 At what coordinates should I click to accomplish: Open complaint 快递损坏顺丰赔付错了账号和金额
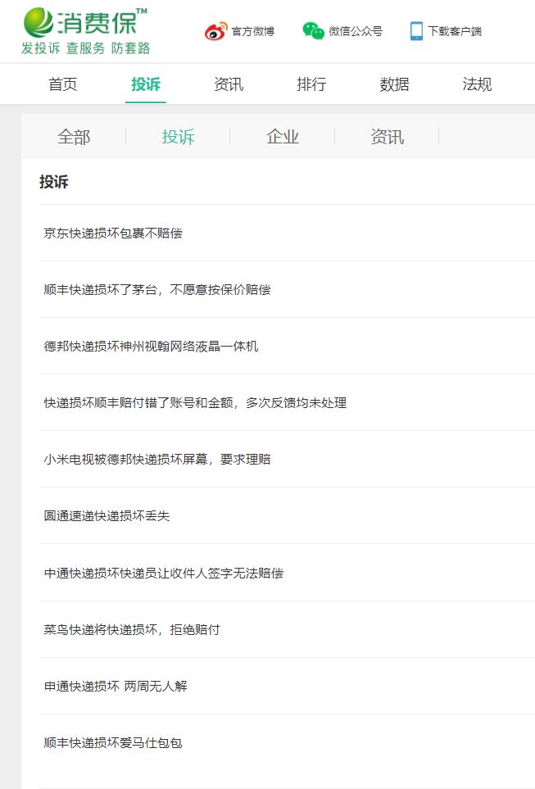(x=195, y=402)
